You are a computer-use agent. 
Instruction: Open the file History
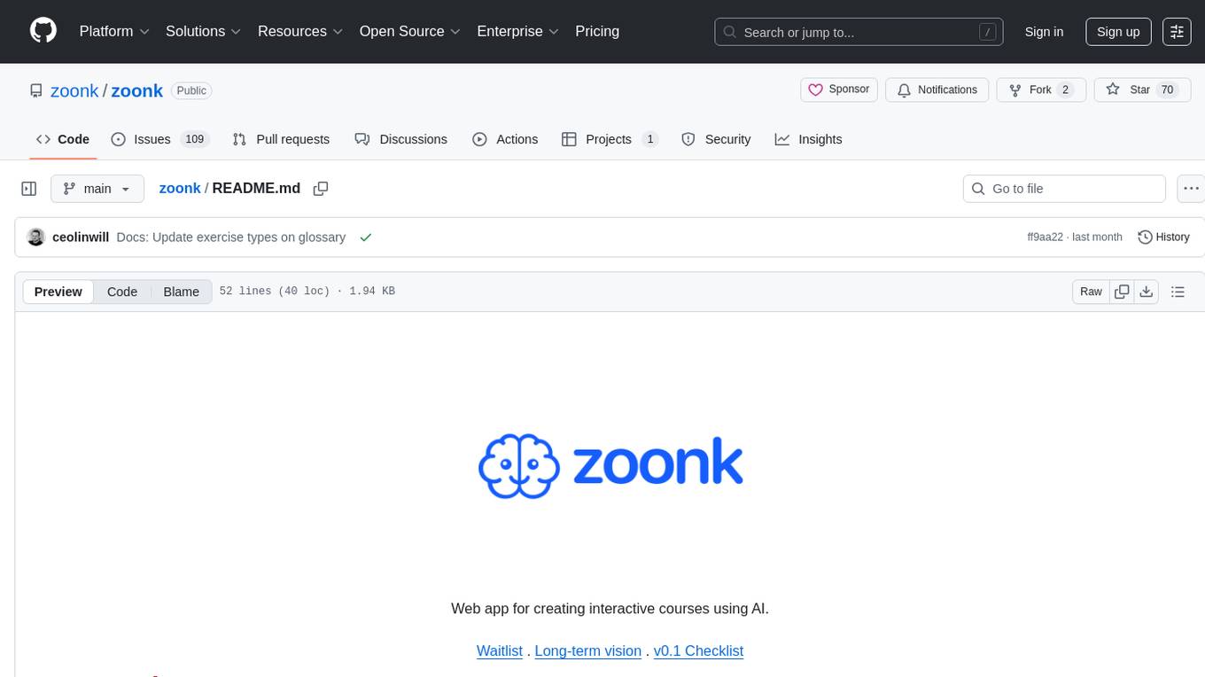tap(1163, 237)
